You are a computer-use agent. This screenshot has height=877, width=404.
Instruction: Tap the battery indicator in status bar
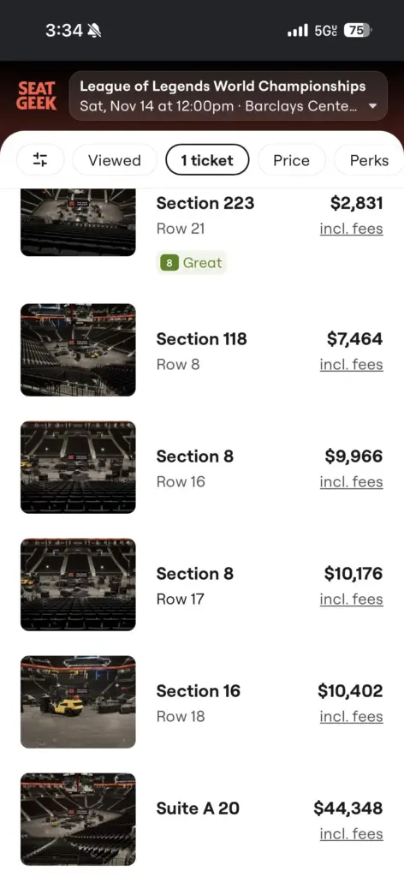358,30
